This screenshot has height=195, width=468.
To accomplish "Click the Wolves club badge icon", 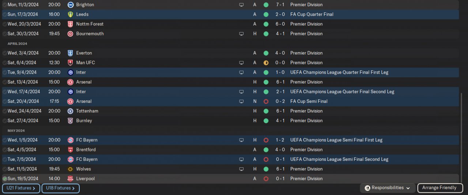I will (71, 169).
